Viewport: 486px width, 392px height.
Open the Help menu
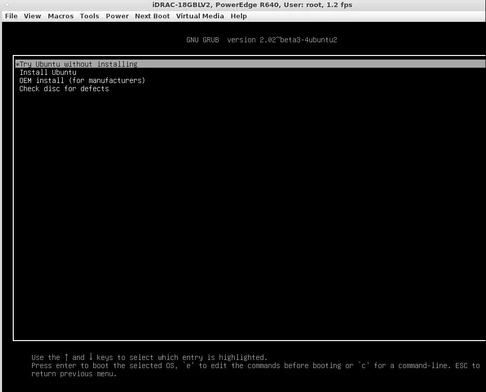[238, 16]
